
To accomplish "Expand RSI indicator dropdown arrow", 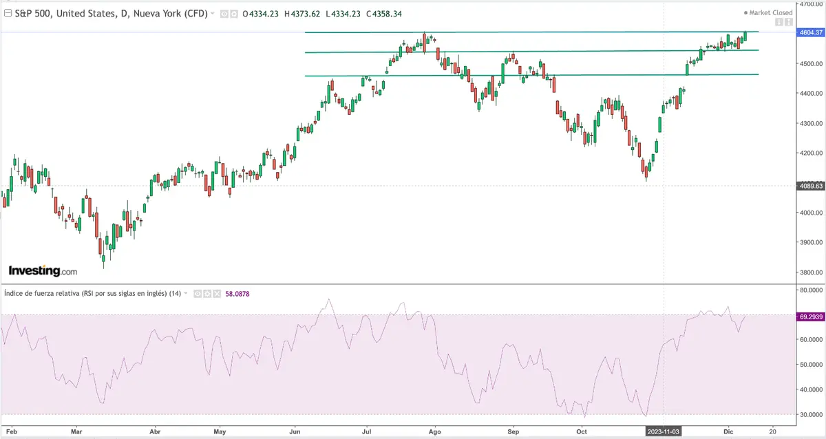I will (x=187, y=294).
